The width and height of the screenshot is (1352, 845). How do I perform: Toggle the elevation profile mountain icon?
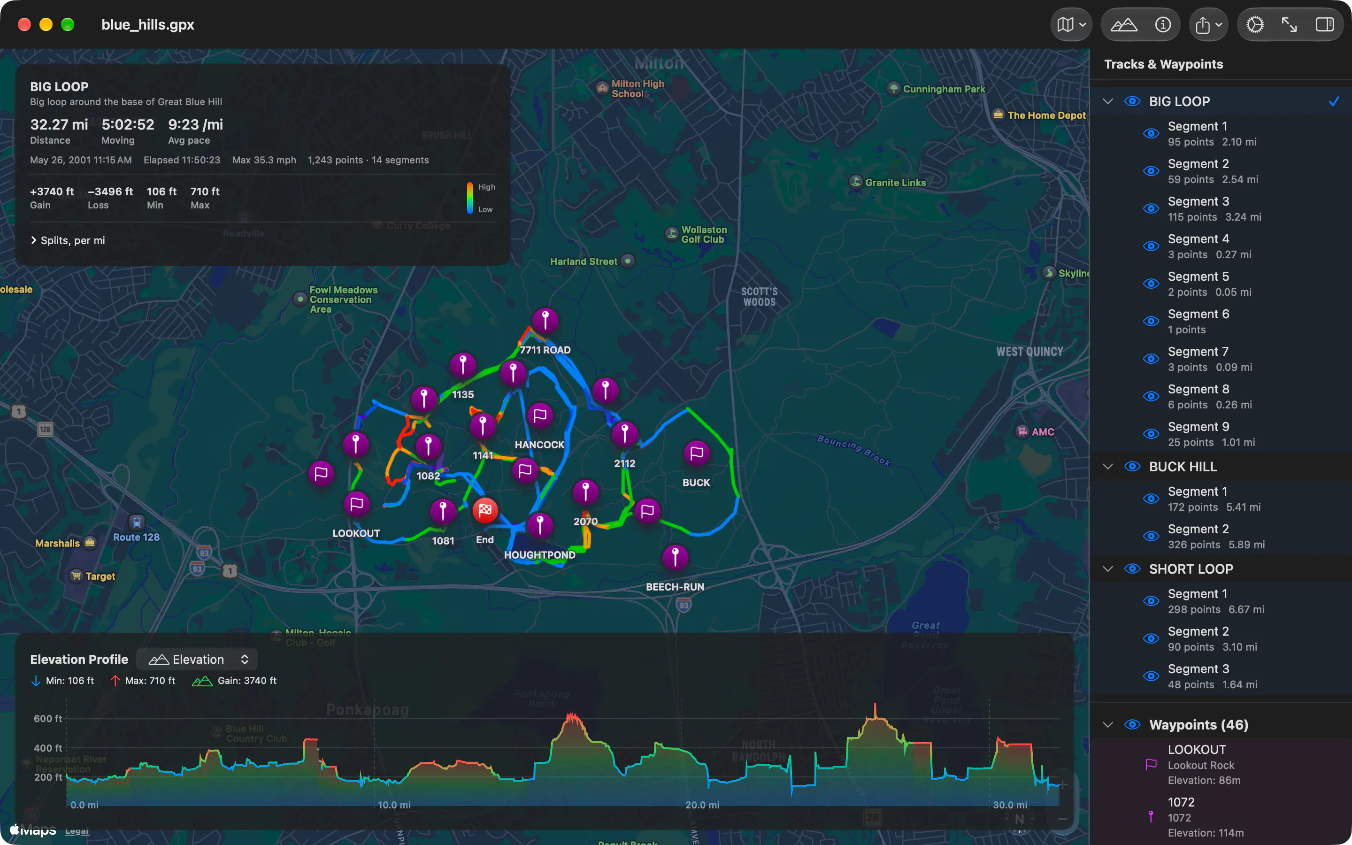(x=1123, y=24)
